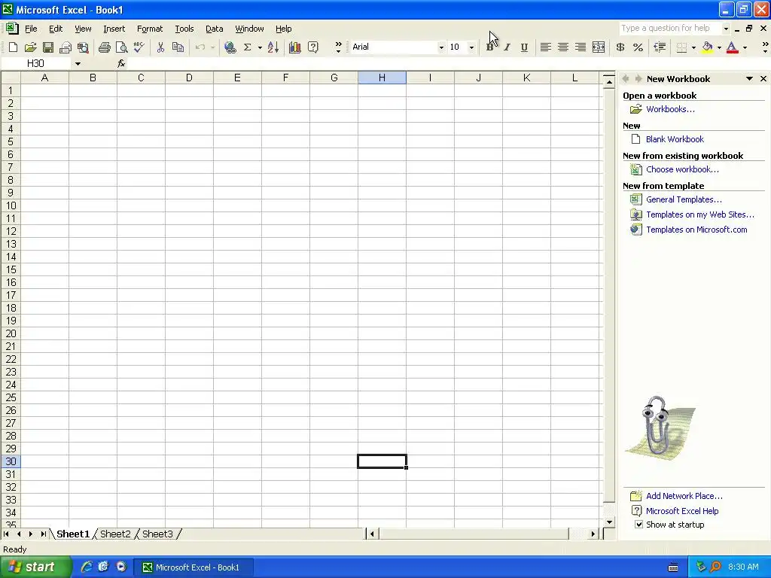
Task: Switch to the Sheet2 tab
Action: tap(115, 534)
